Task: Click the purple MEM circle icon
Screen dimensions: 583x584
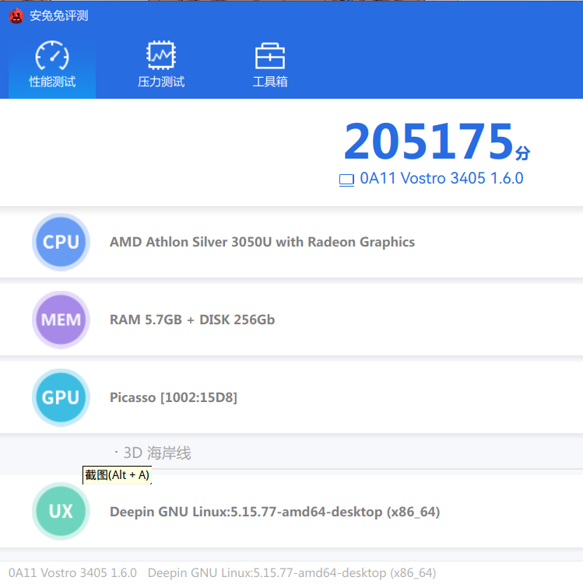Action: (x=61, y=320)
